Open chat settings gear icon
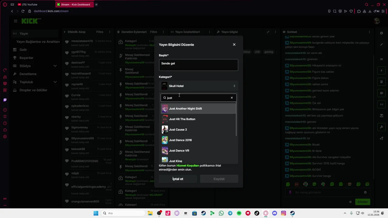This screenshot has height=218, width=388. (x=350, y=202)
